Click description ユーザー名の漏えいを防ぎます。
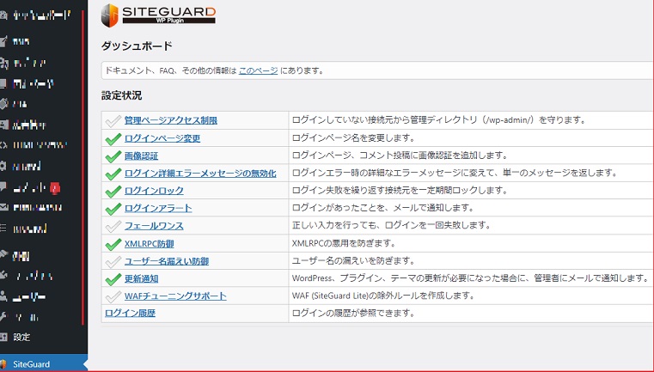 pos(353,260)
